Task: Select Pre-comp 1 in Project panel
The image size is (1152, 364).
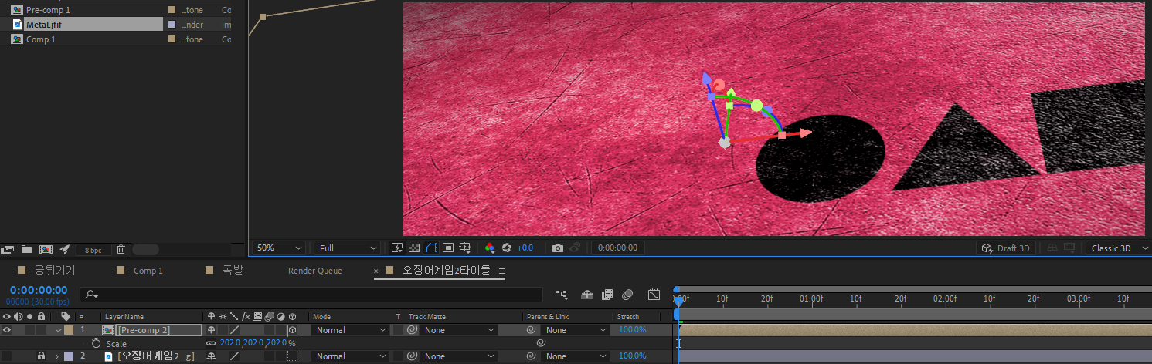Action: (48, 10)
